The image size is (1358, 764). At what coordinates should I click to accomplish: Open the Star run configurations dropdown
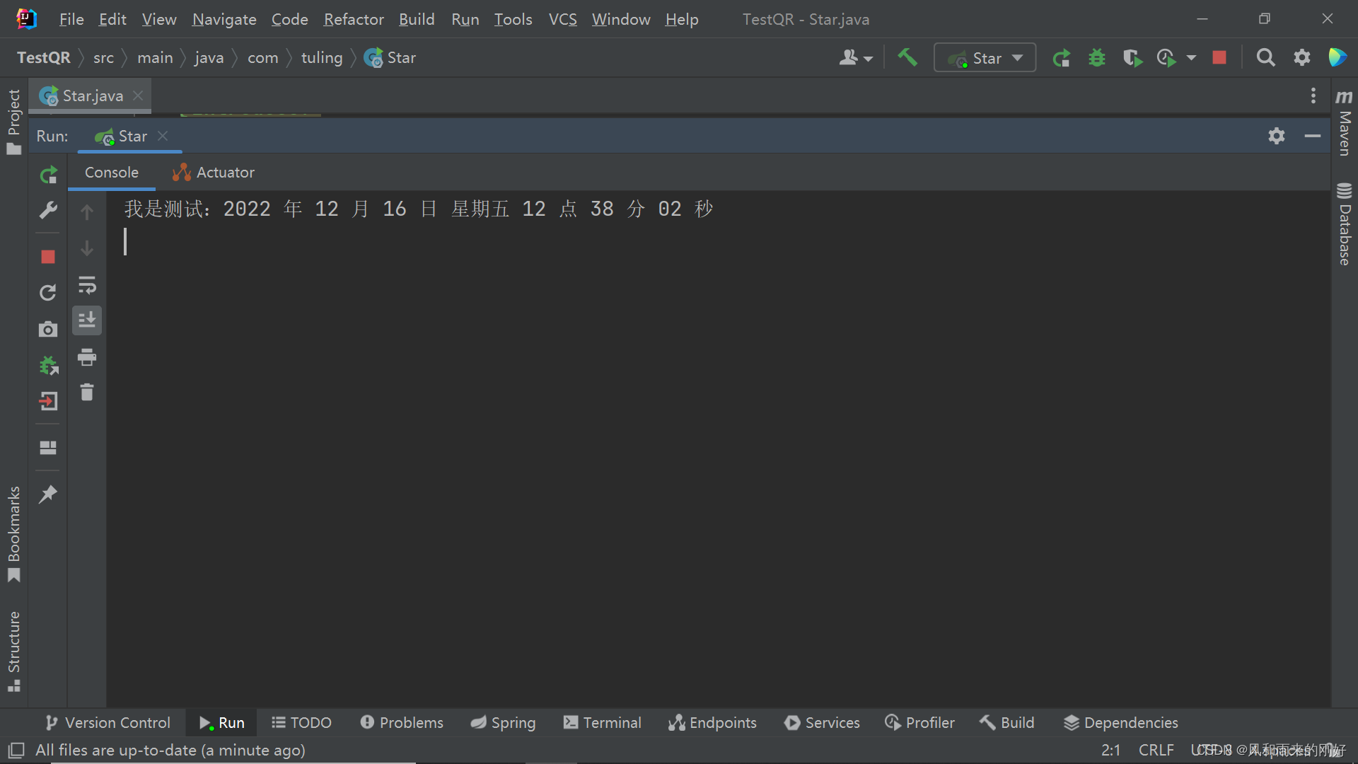pyautogui.click(x=985, y=57)
